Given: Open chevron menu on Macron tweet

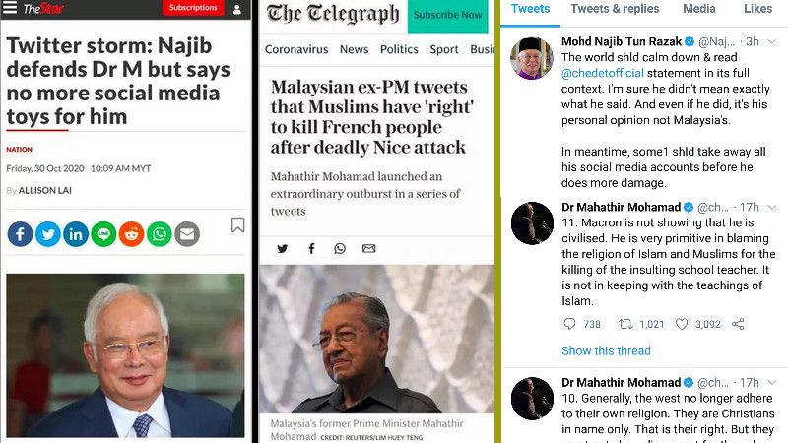Looking at the screenshot, I should [x=772, y=207].
